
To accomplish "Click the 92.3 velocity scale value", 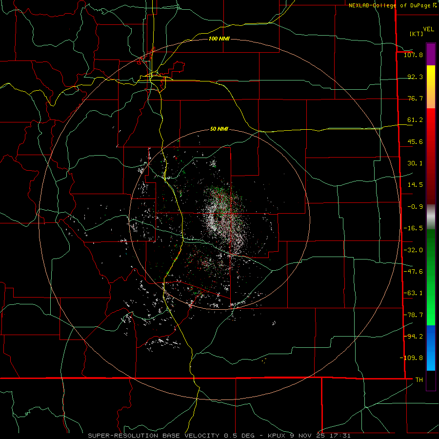I will click(415, 77).
